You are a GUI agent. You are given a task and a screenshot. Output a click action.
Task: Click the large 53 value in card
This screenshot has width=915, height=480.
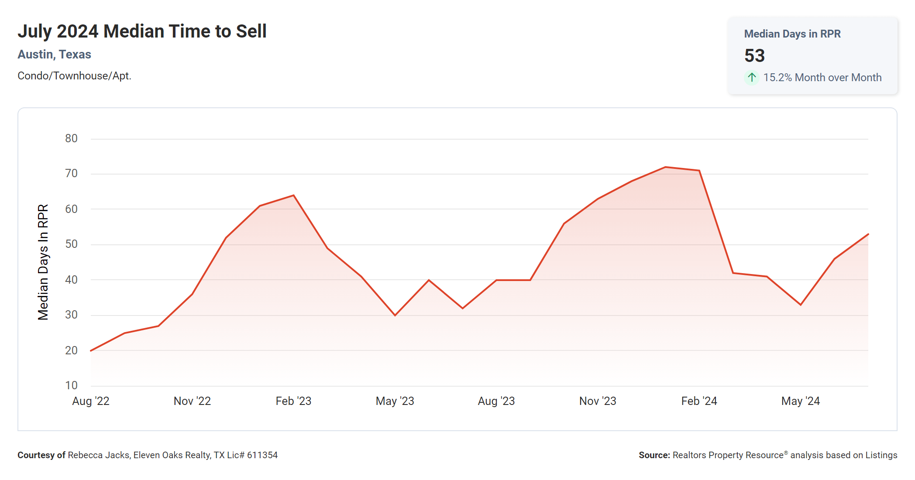click(x=754, y=56)
